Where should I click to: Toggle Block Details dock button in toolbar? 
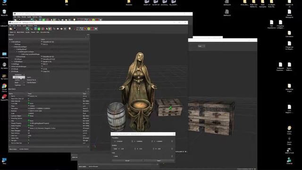pos(20,32)
